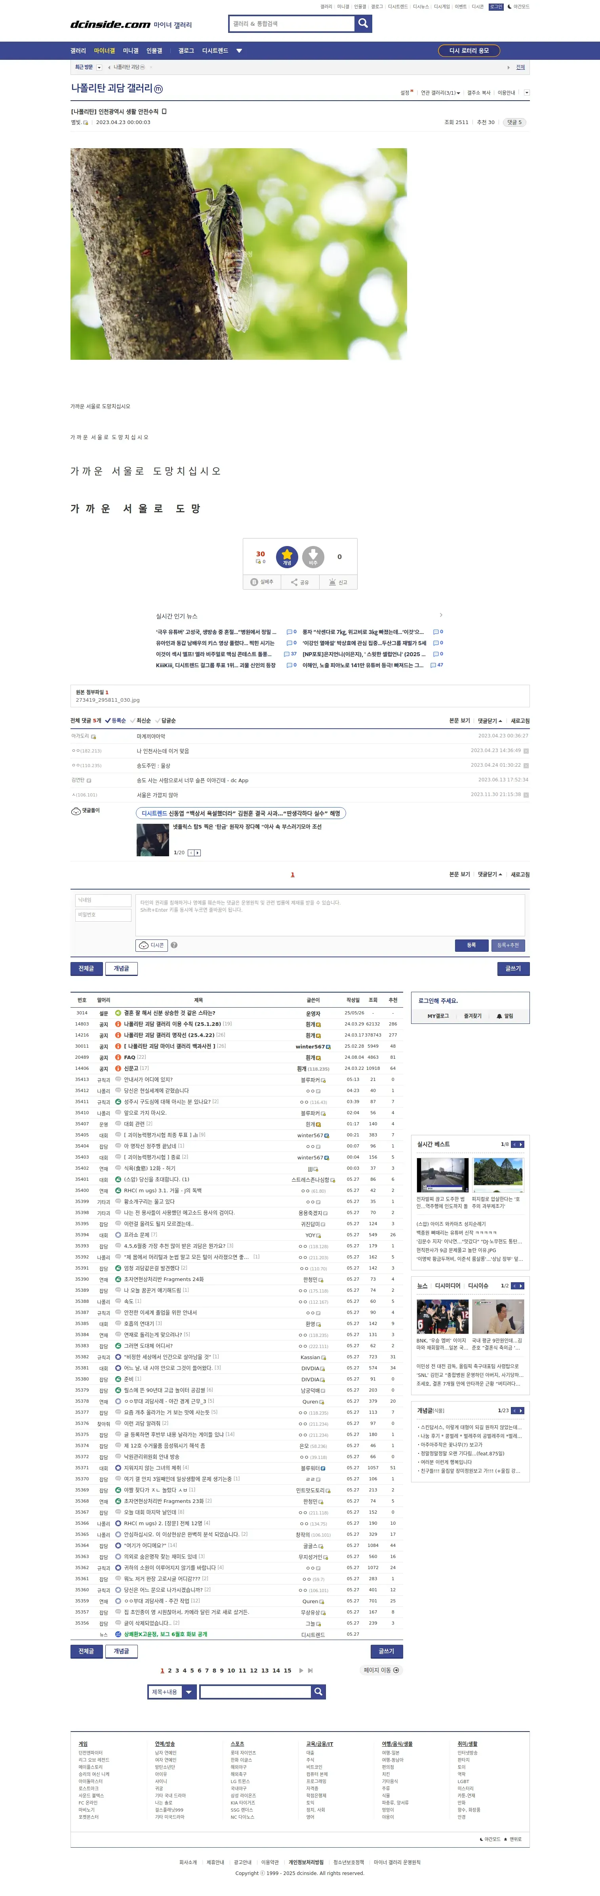Image resolution: width=600 pixels, height=1896 pixels.
Task: Toggle 야간모드 in the page footer
Action: [x=490, y=1839]
